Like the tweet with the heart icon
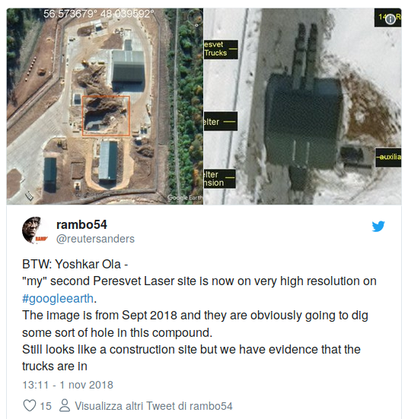The width and height of the screenshot is (408, 419). click(x=30, y=405)
